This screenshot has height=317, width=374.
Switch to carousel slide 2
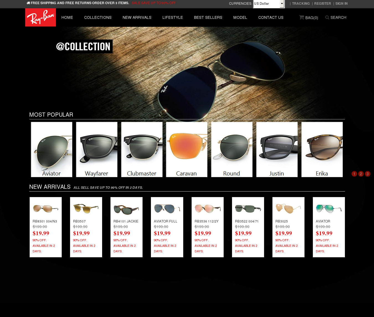361,174
